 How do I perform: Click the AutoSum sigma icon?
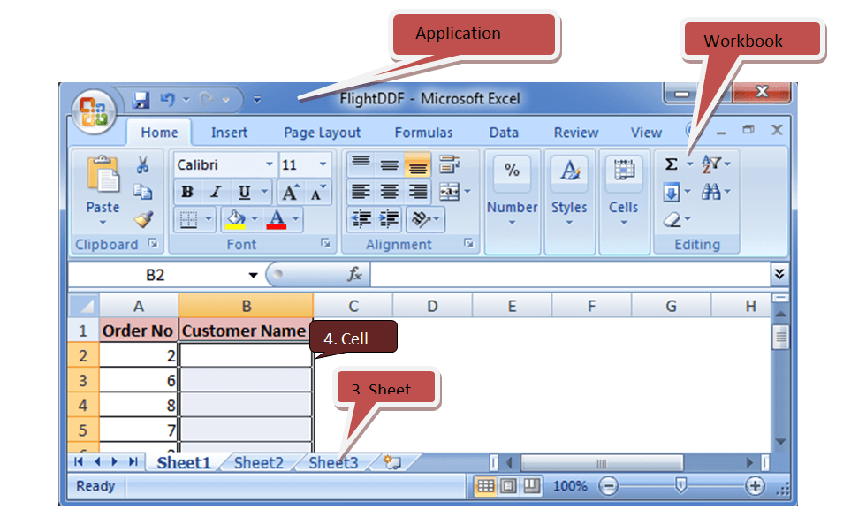(672, 164)
